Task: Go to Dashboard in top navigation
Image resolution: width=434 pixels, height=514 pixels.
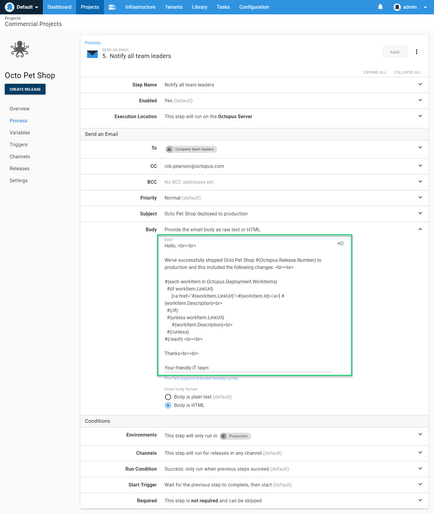Action: tap(59, 7)
